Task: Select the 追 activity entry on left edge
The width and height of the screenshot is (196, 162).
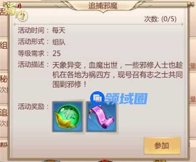Action: pyautogui.click(x=4, y=112)
